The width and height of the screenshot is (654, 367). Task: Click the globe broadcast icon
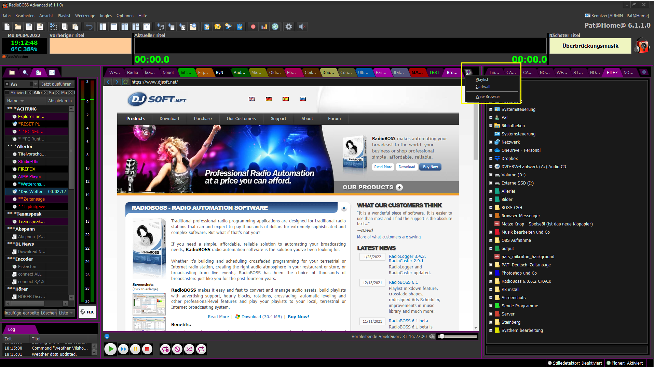(275, 27)
